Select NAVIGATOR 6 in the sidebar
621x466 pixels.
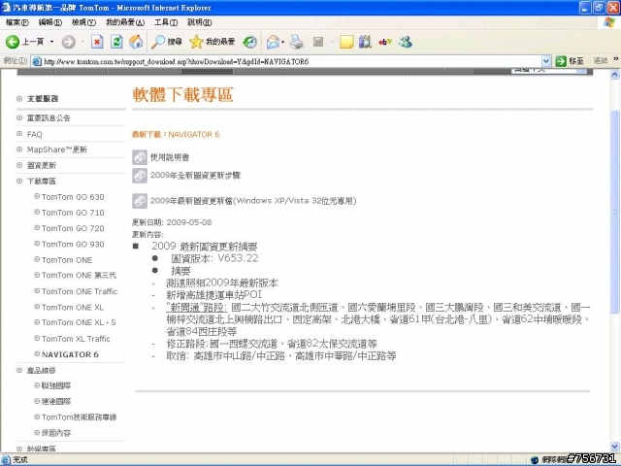(70, 354)
